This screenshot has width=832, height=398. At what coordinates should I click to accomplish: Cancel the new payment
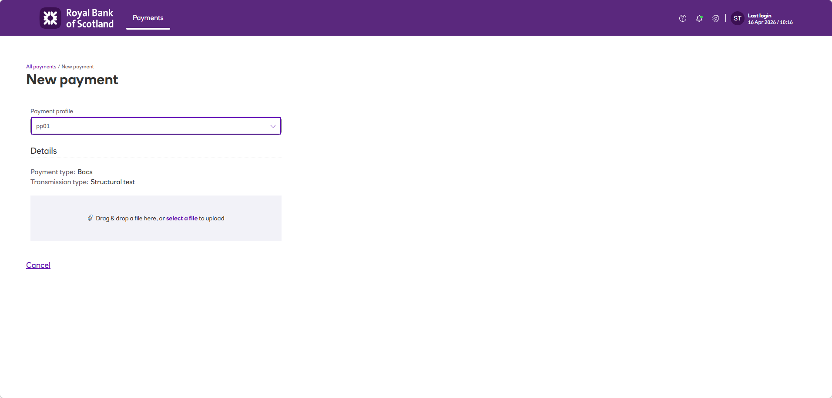(x=38, y=265)
